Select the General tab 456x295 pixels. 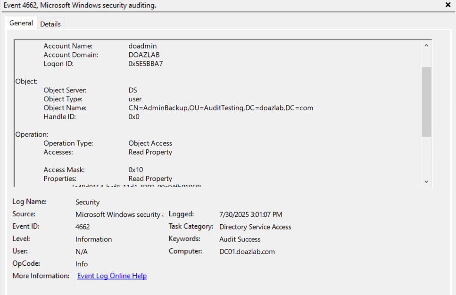[21, 23]
